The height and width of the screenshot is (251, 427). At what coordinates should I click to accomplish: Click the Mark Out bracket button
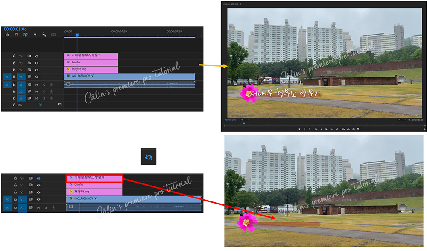coord(310,129)
